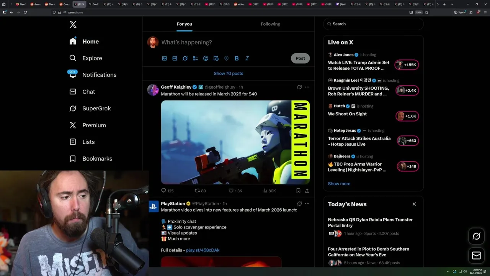Close the Today's News panel
The height and width of the screenshot is (276, 490).
(x=414, y=204)
